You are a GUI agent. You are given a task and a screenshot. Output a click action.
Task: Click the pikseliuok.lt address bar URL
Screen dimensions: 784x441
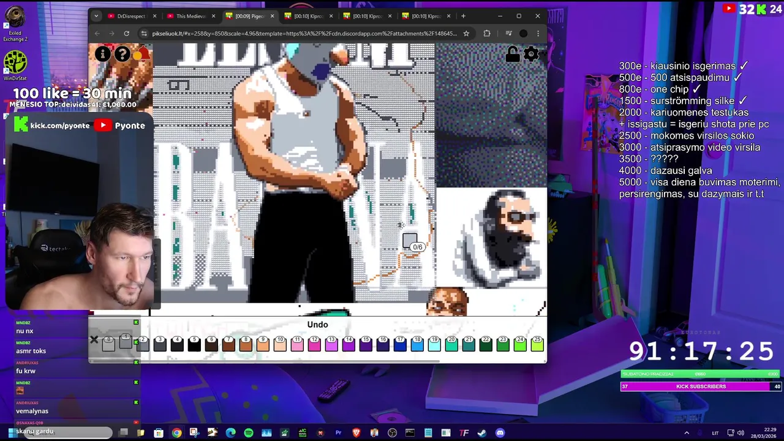[x=304, y=33]
